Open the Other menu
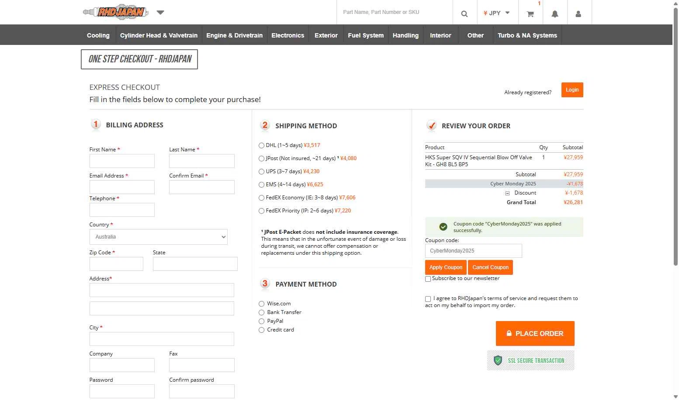 (x=475, y=35)
